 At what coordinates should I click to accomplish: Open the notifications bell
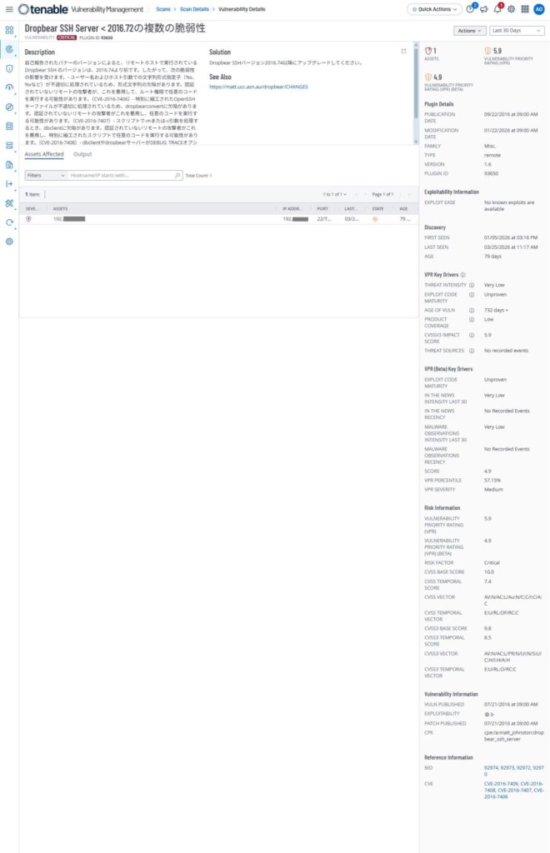click(x=497, y=9)
